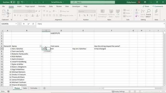Increase font size with larger A

36,11
